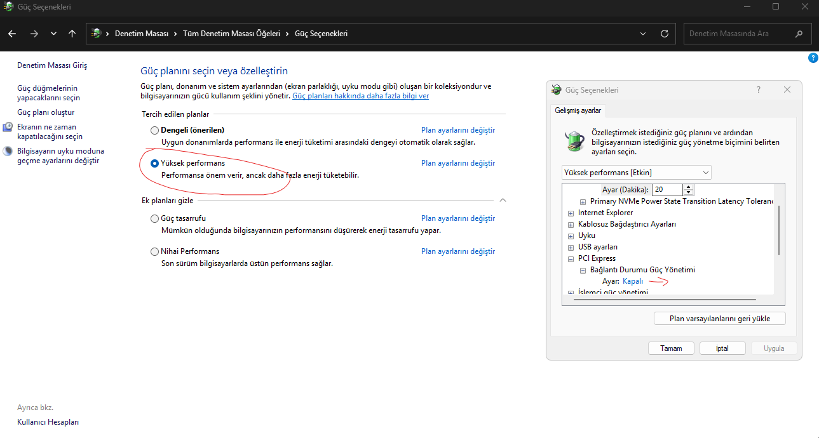Click the Refresh button in address bar

tap(665, 34)
